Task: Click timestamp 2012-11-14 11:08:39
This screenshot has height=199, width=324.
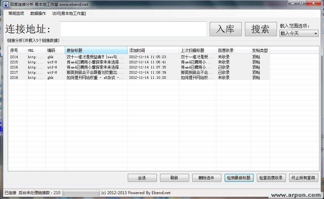Action: [x=147, y=72]
